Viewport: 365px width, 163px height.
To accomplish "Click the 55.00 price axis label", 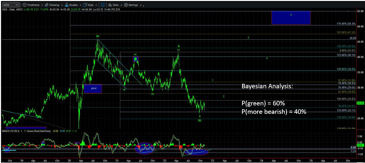I will (360, 11).
